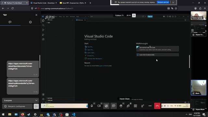
Task: Select Гилев Артем video thumbnail
Action: (x=199, y=16)
